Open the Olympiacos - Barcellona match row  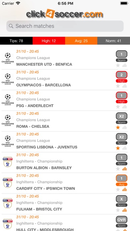pos(65,80)
